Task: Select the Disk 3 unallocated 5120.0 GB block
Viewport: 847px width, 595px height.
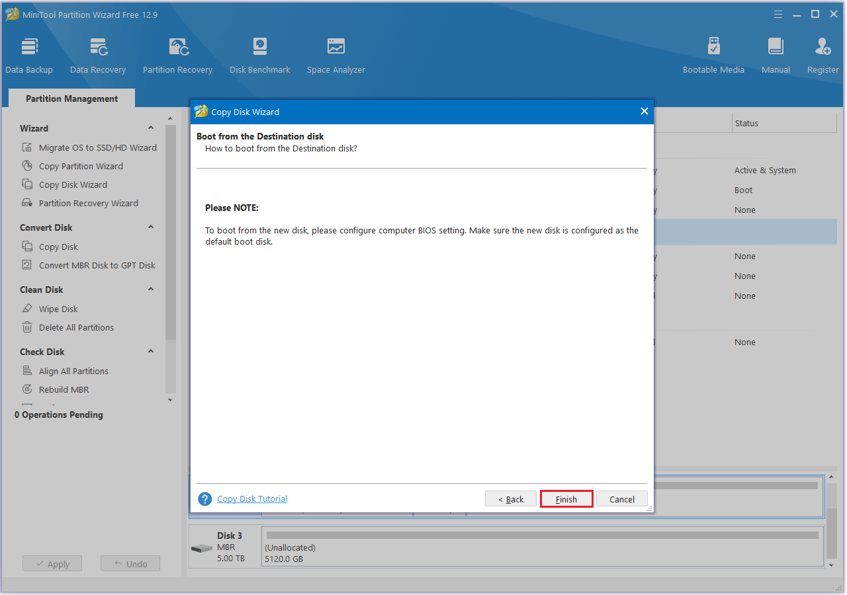Action: pyautogui.click(x=542, y=547)
